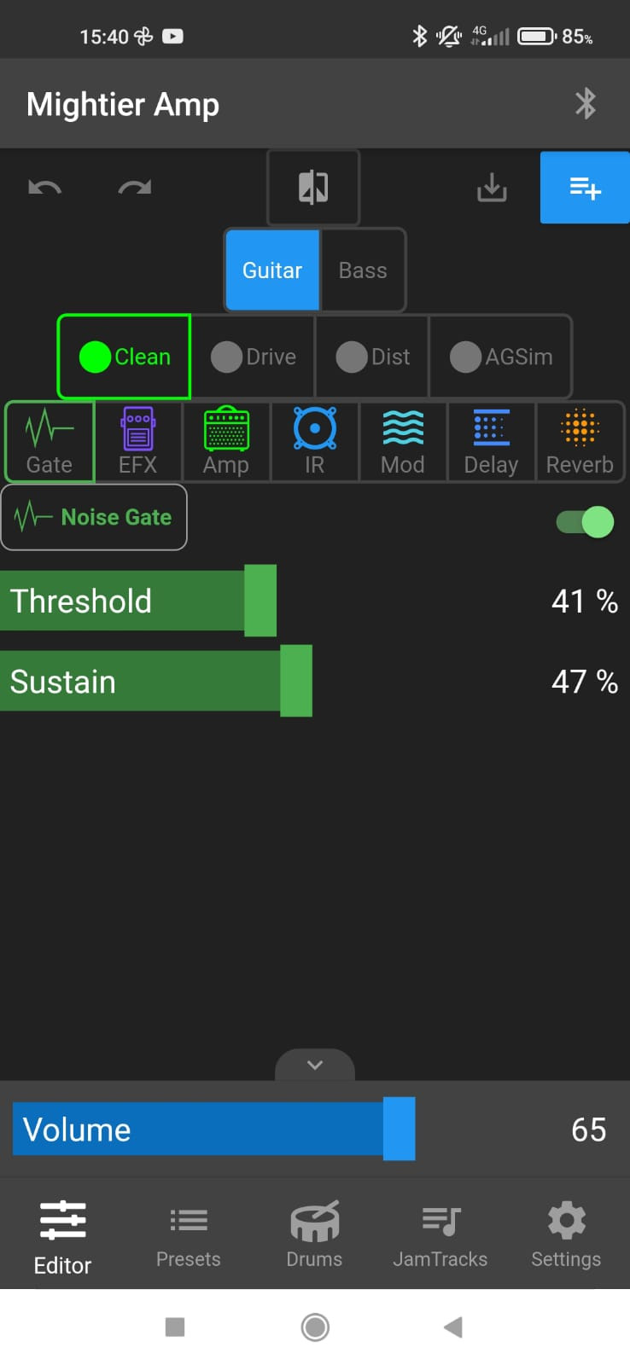This screenshot has width=630, height=1365.
Task: Switch to the AGSim channel
Action: (501, 357)
